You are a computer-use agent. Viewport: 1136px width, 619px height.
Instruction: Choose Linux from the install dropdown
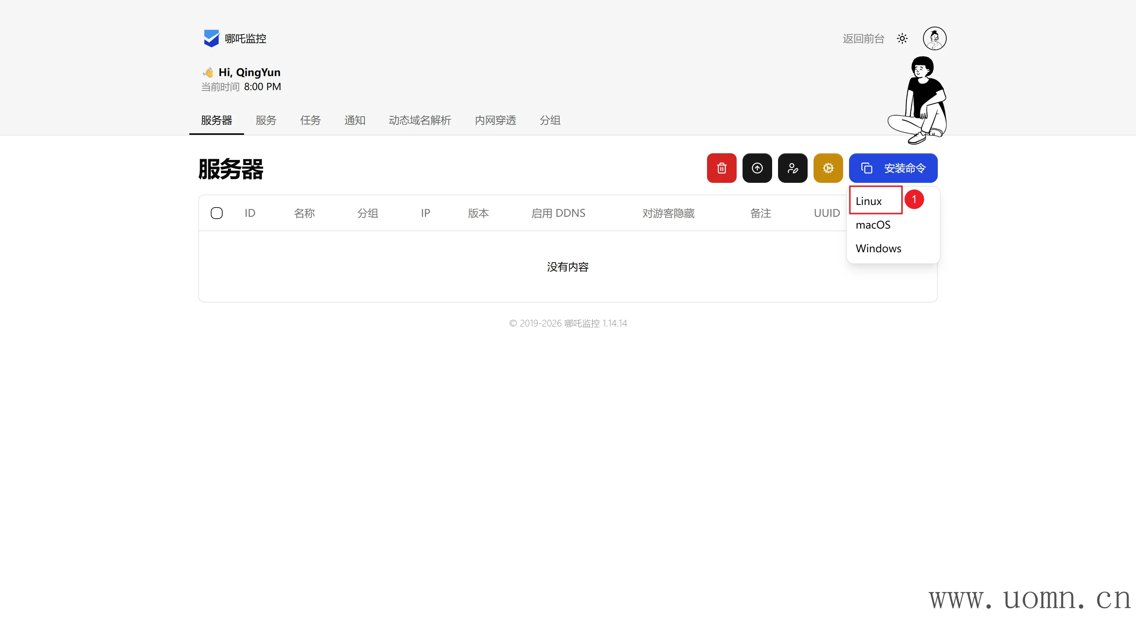[x=868, y=201]
